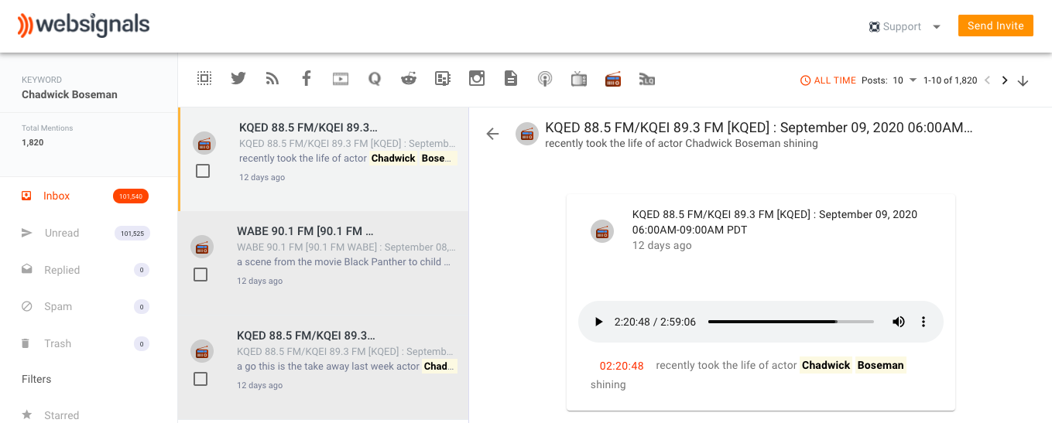The image size is (1052, 423).
Task: Click the Chadwick Boseman keyword label
Action: click(x=70, y=94)
